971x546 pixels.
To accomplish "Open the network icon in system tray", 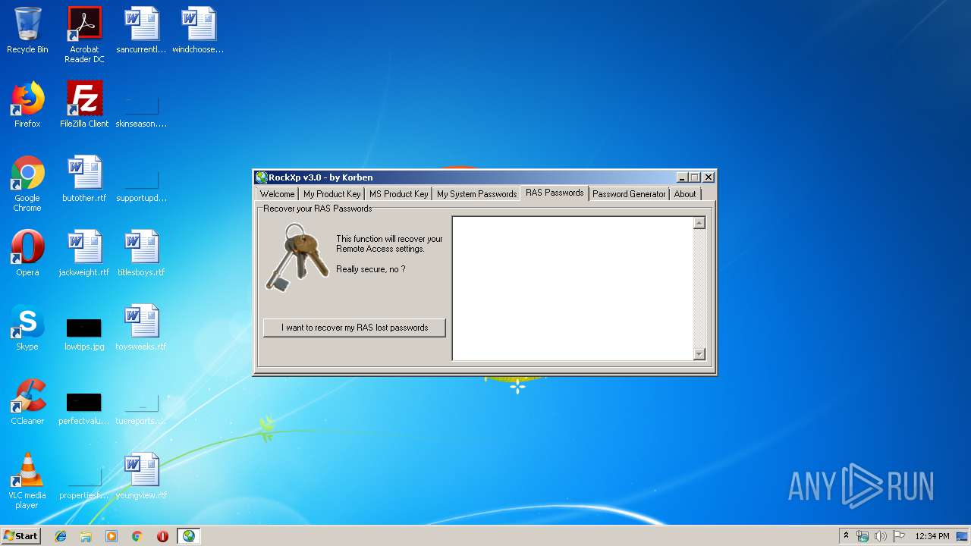I will click(x=863, y=536).
